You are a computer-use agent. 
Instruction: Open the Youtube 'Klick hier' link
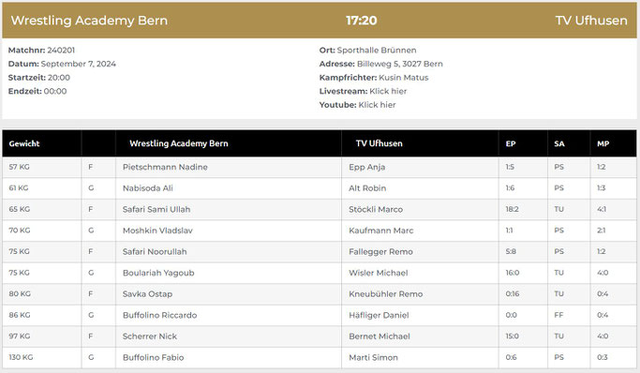(377, 105)
